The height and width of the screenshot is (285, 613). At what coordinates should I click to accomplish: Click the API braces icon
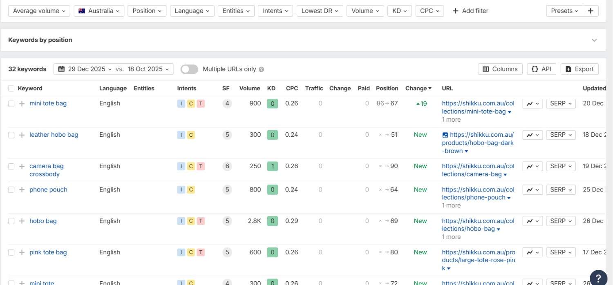[x=535, y=69]
